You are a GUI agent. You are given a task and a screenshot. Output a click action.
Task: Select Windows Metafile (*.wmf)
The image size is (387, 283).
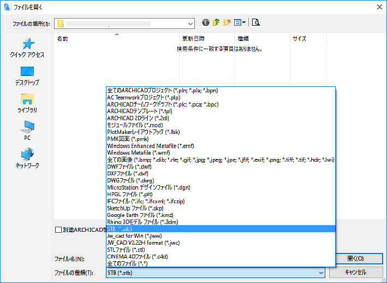pyautogui.click(x=221, y=152)
